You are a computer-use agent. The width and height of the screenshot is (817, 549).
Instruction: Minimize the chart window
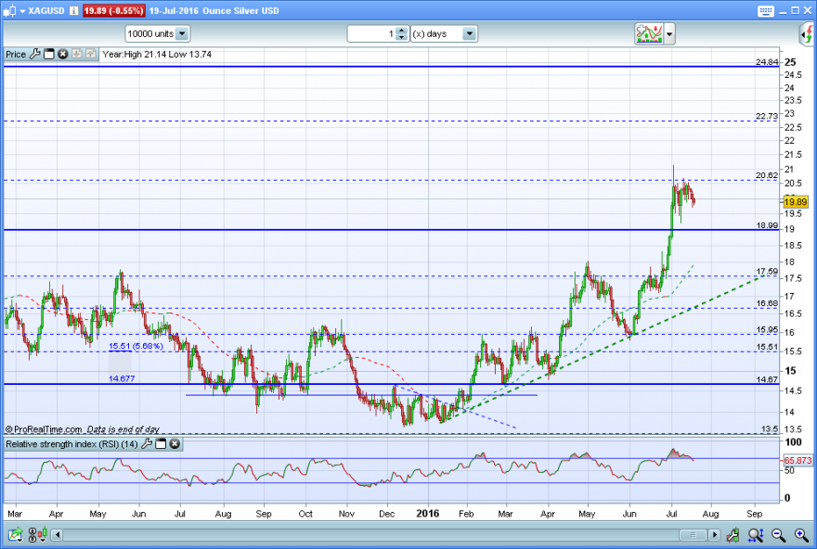click(x=784, y=11)
